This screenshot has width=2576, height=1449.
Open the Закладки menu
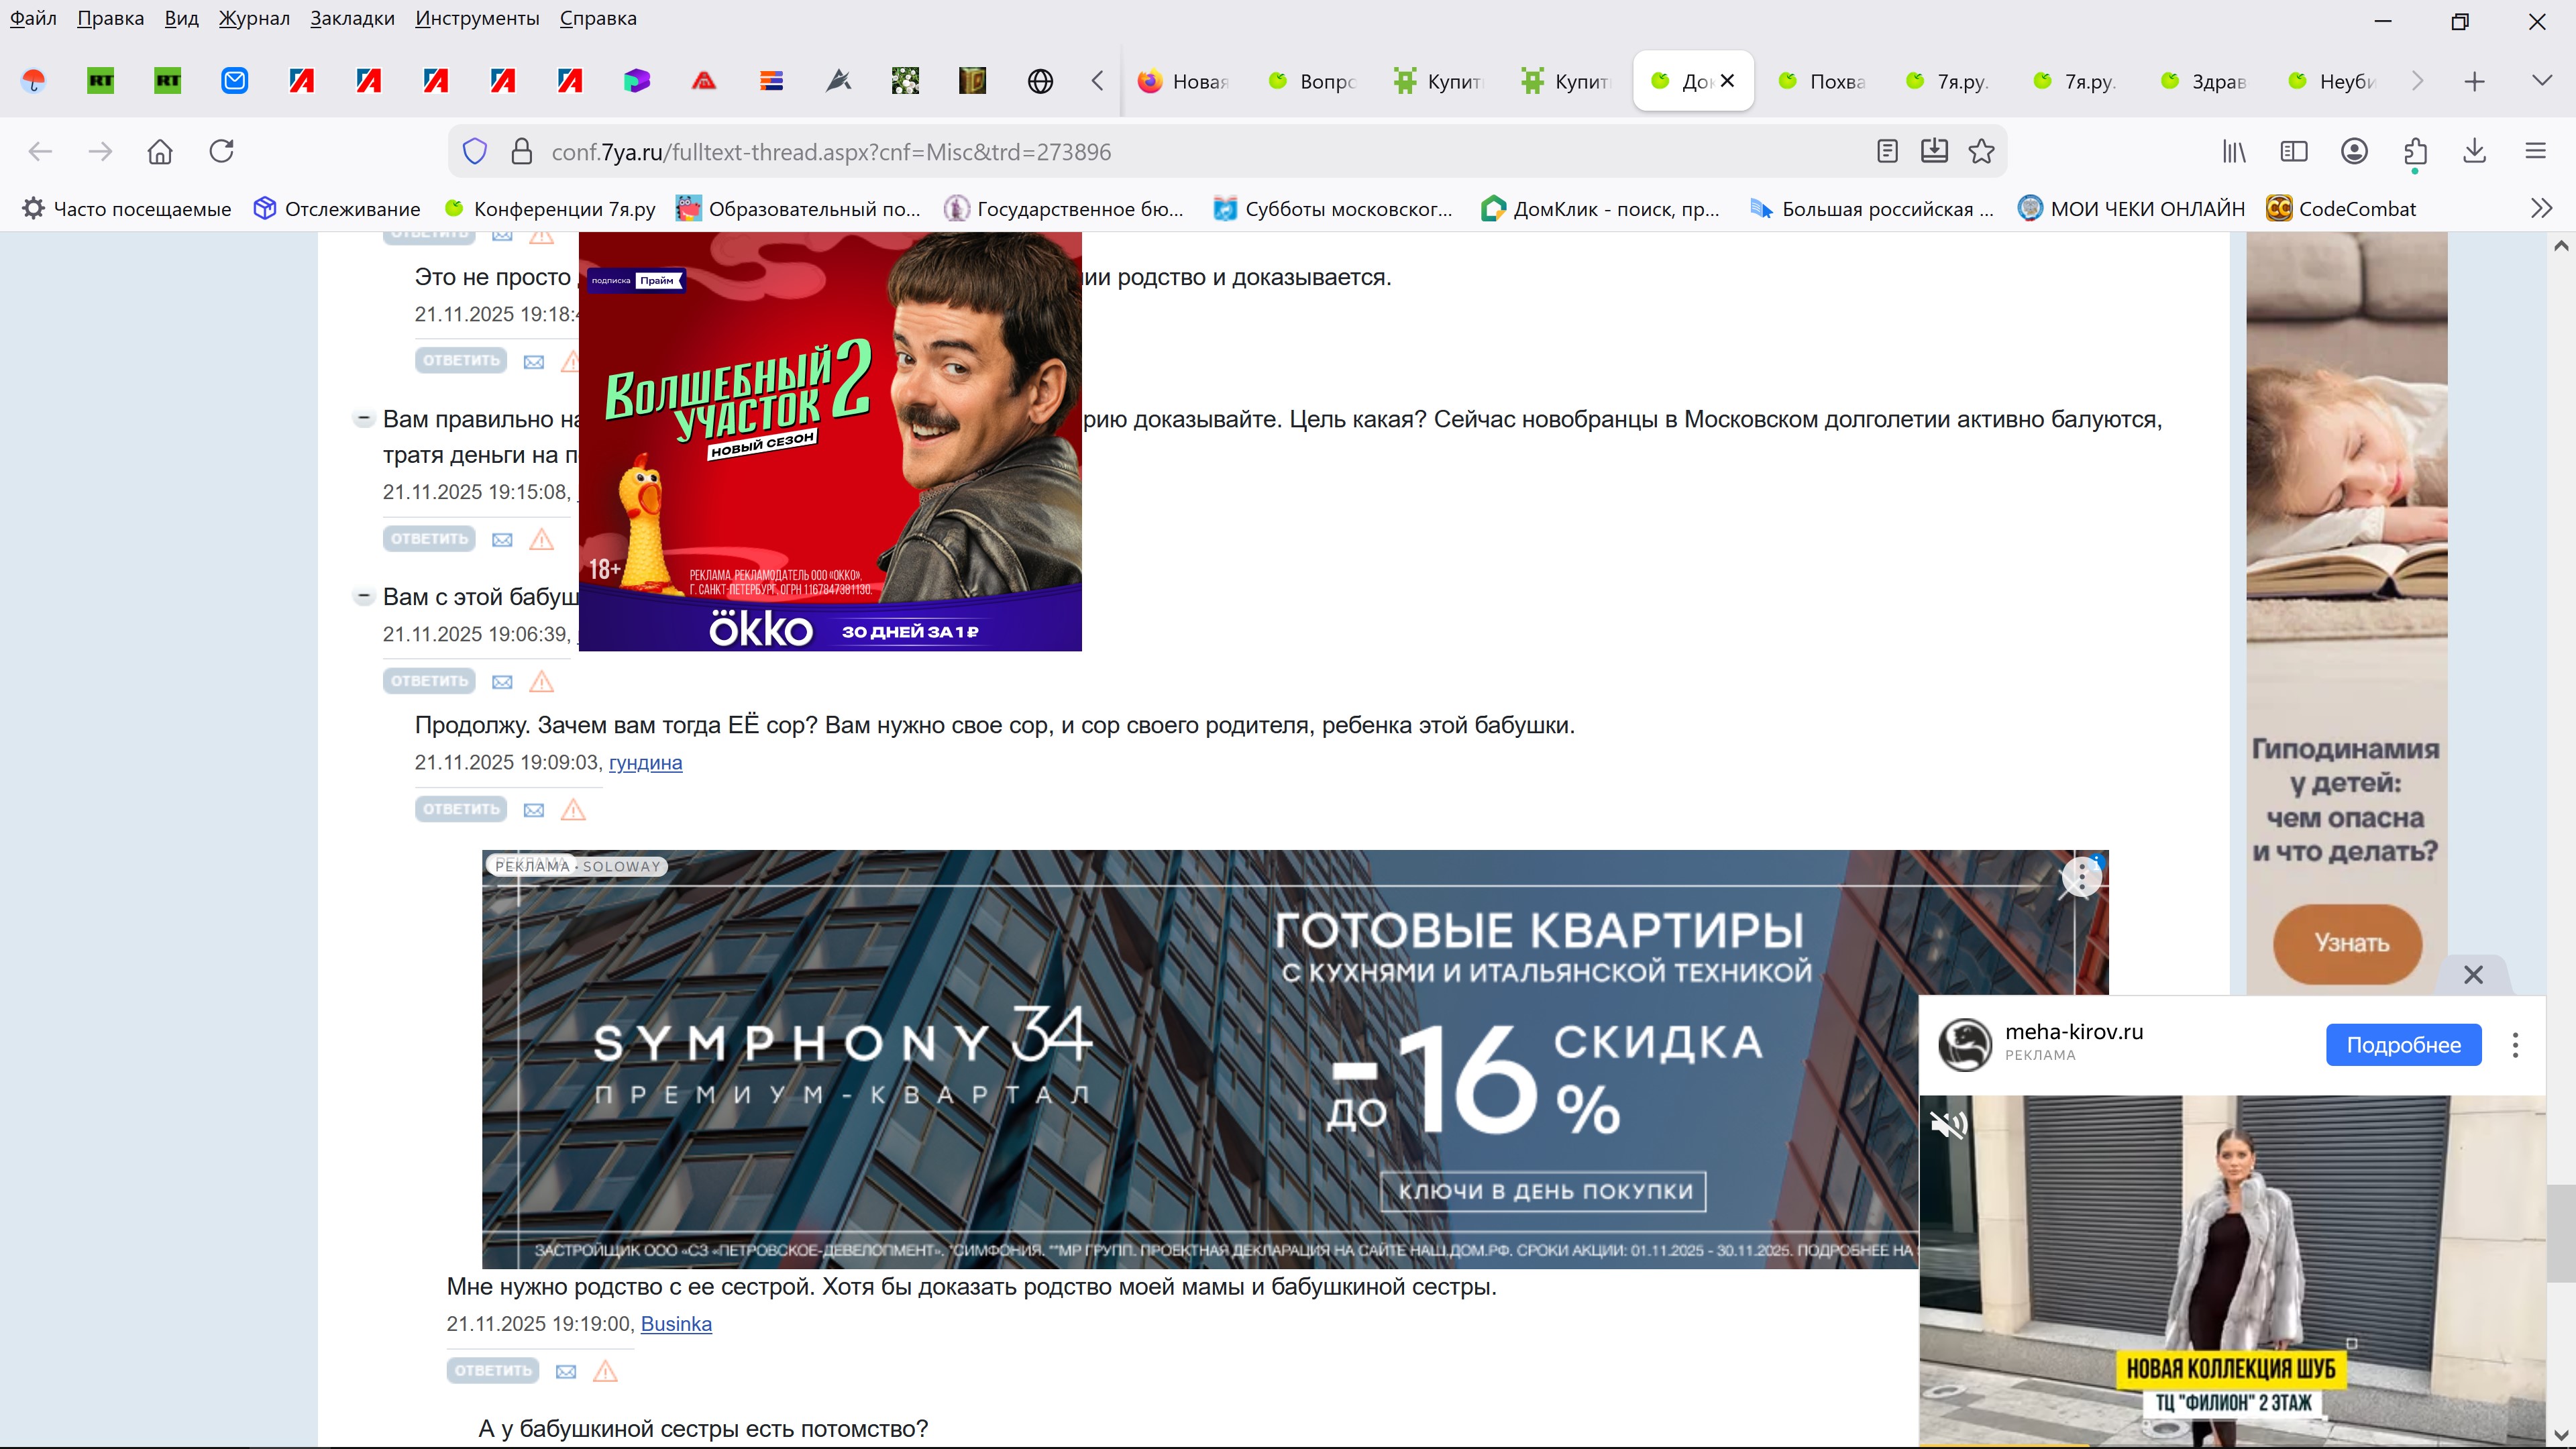[x=352, y=18]
